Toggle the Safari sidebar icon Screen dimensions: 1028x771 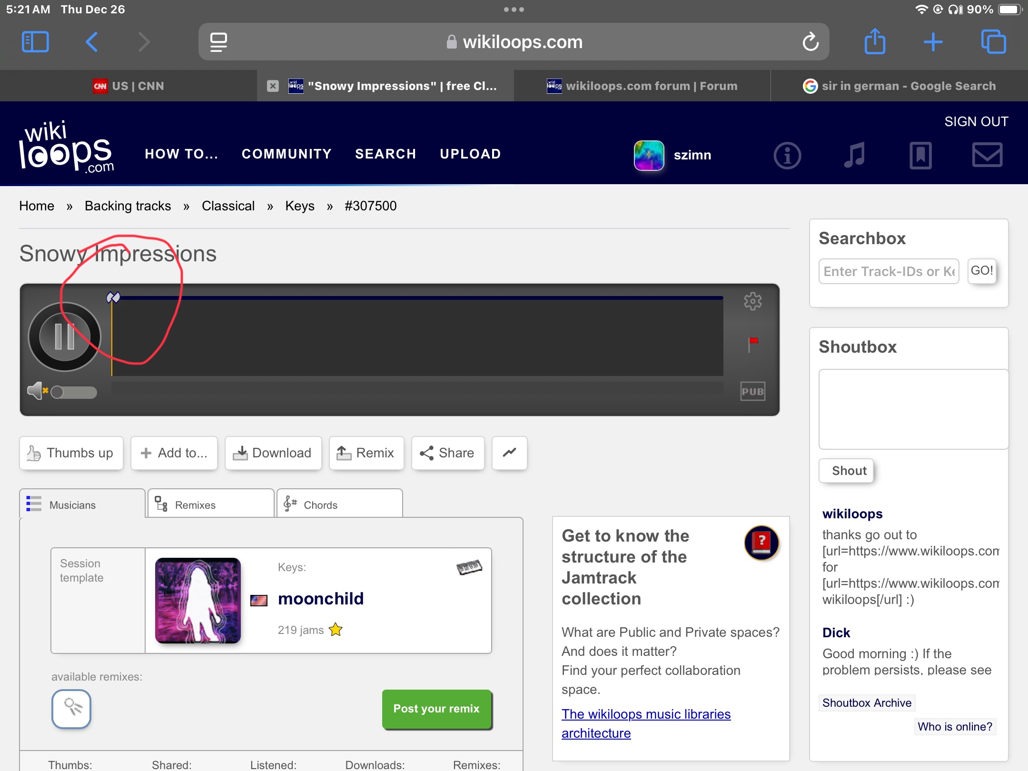pyautogui.click(x=35, y=42)
